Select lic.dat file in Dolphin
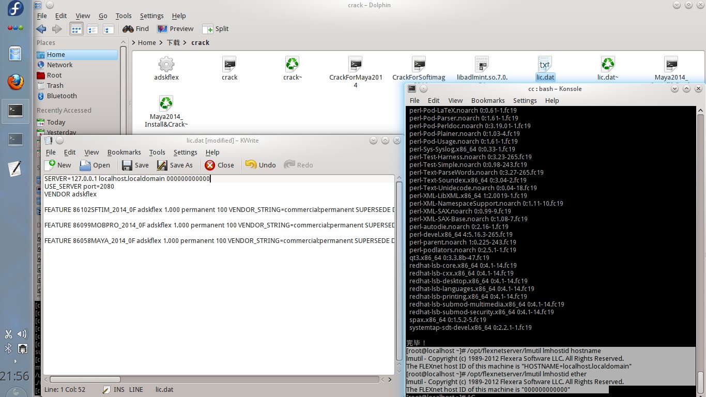This screenshot has width=706, height=397. 545,69
